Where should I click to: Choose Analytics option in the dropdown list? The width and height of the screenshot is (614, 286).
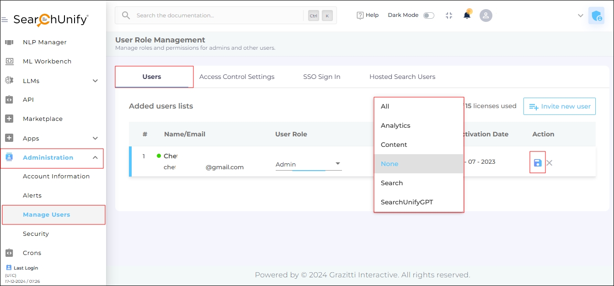tap(395, 125)
